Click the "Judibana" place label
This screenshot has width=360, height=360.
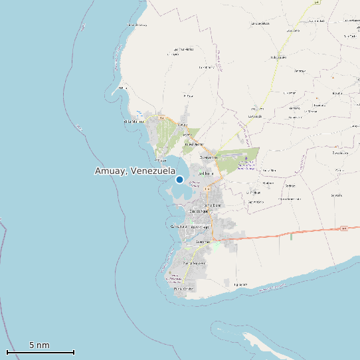click(206, 173)
